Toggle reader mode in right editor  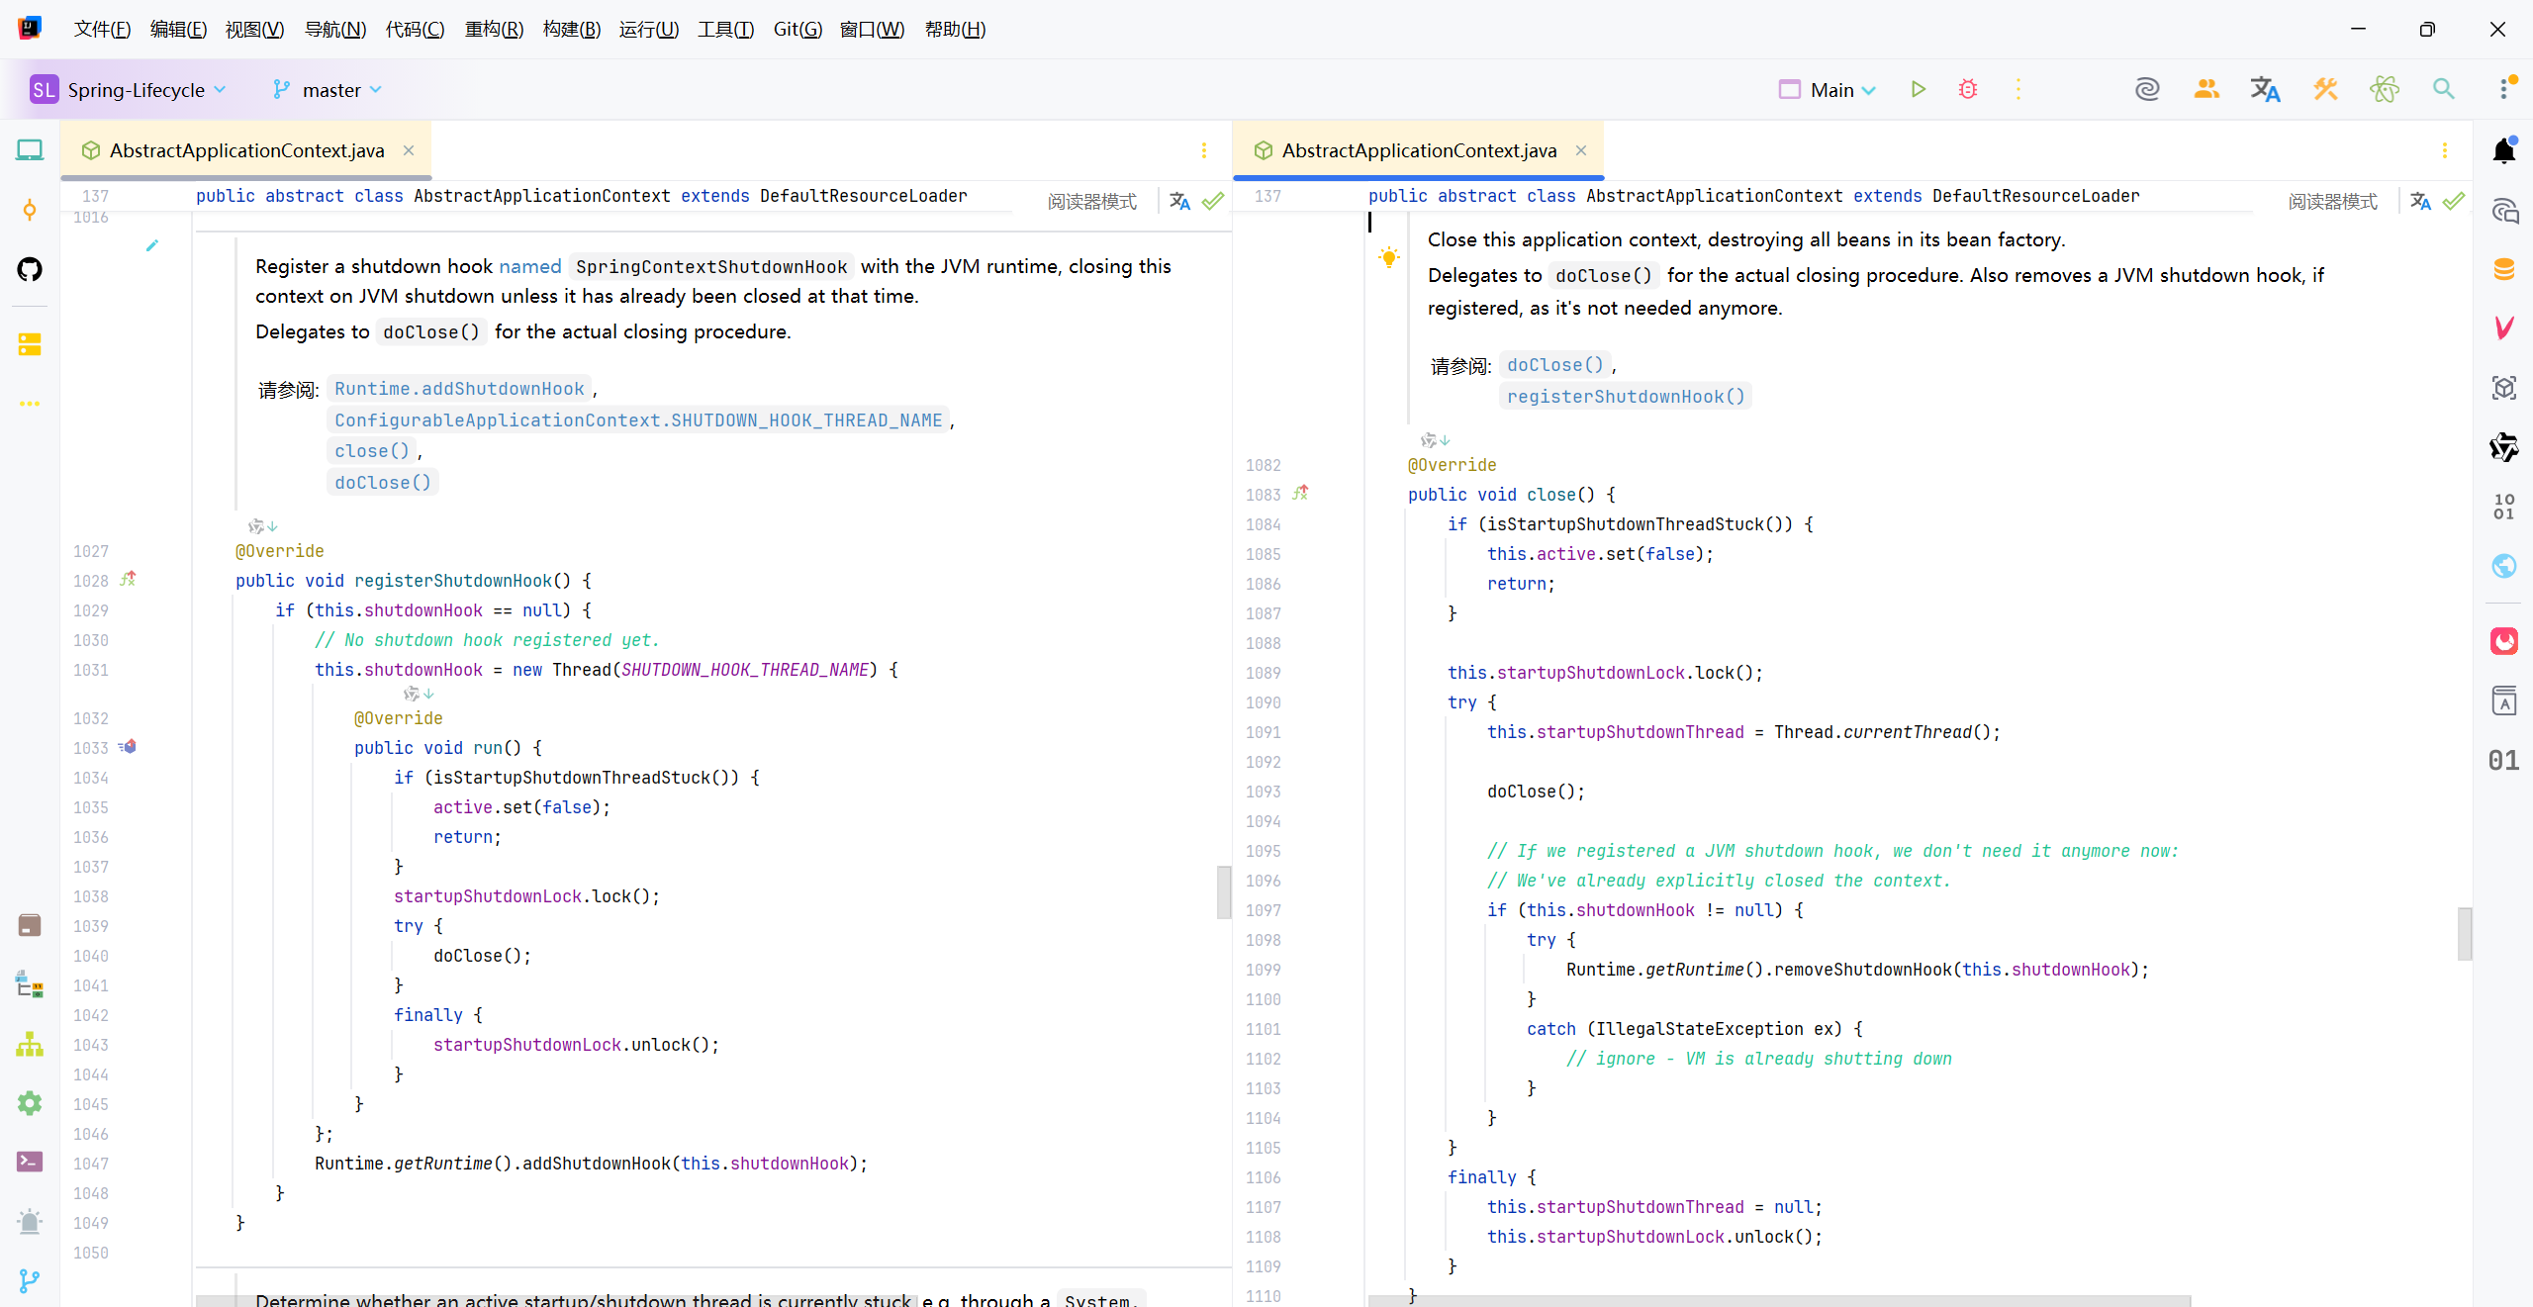click(x=2332, y=201)
